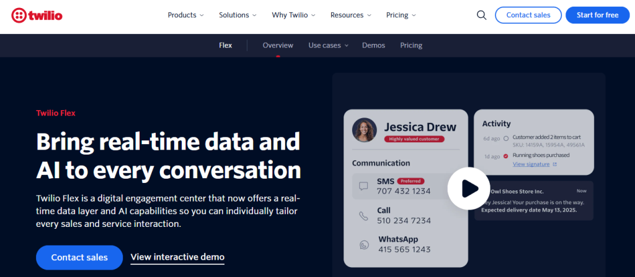635x277 pixels.
Task: Click View interactive demo link
Action: point(177,257)
